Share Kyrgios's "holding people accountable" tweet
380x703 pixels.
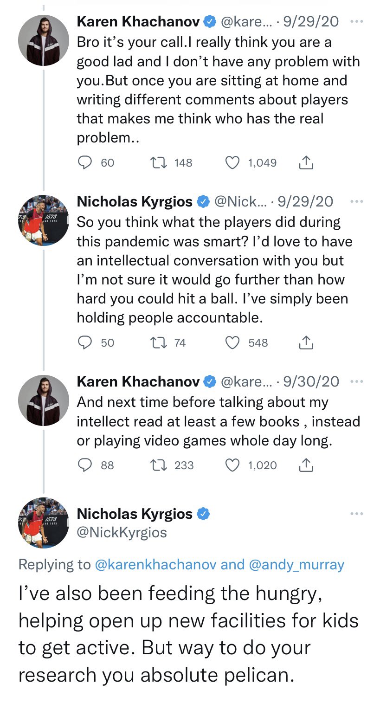click(305, 342)
